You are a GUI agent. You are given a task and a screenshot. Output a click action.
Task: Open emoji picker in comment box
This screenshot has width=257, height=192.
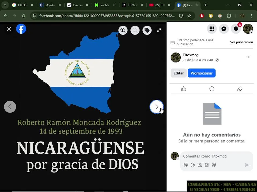tap(193, 165)
